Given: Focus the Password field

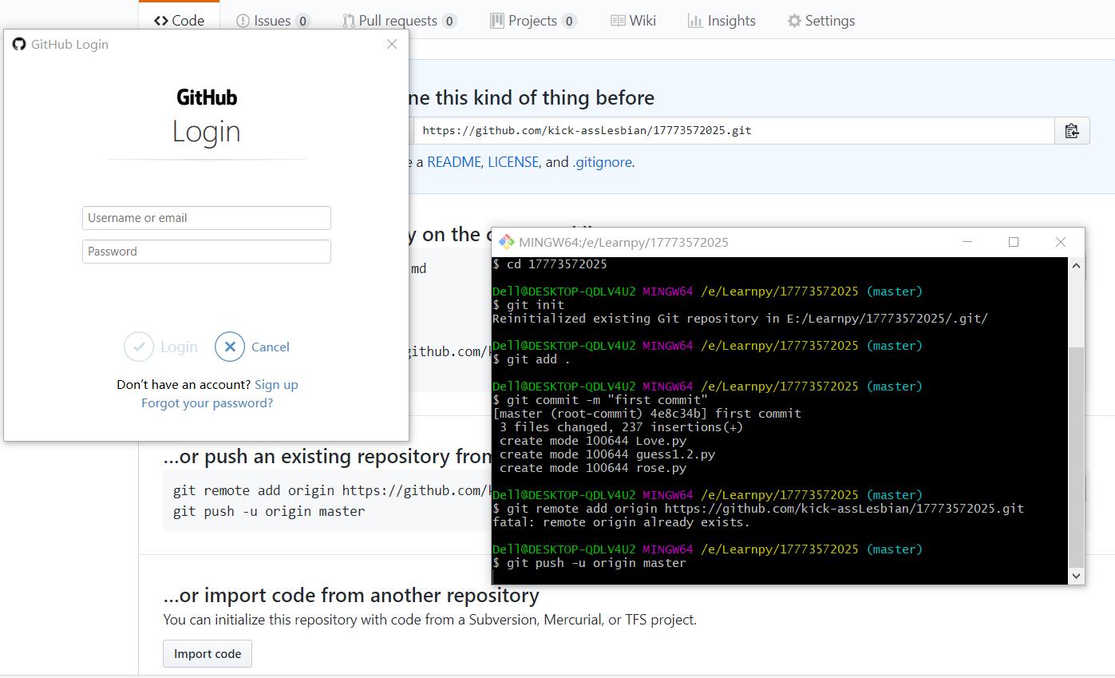Looking at the screenshot, I should (x=207, y=252).
